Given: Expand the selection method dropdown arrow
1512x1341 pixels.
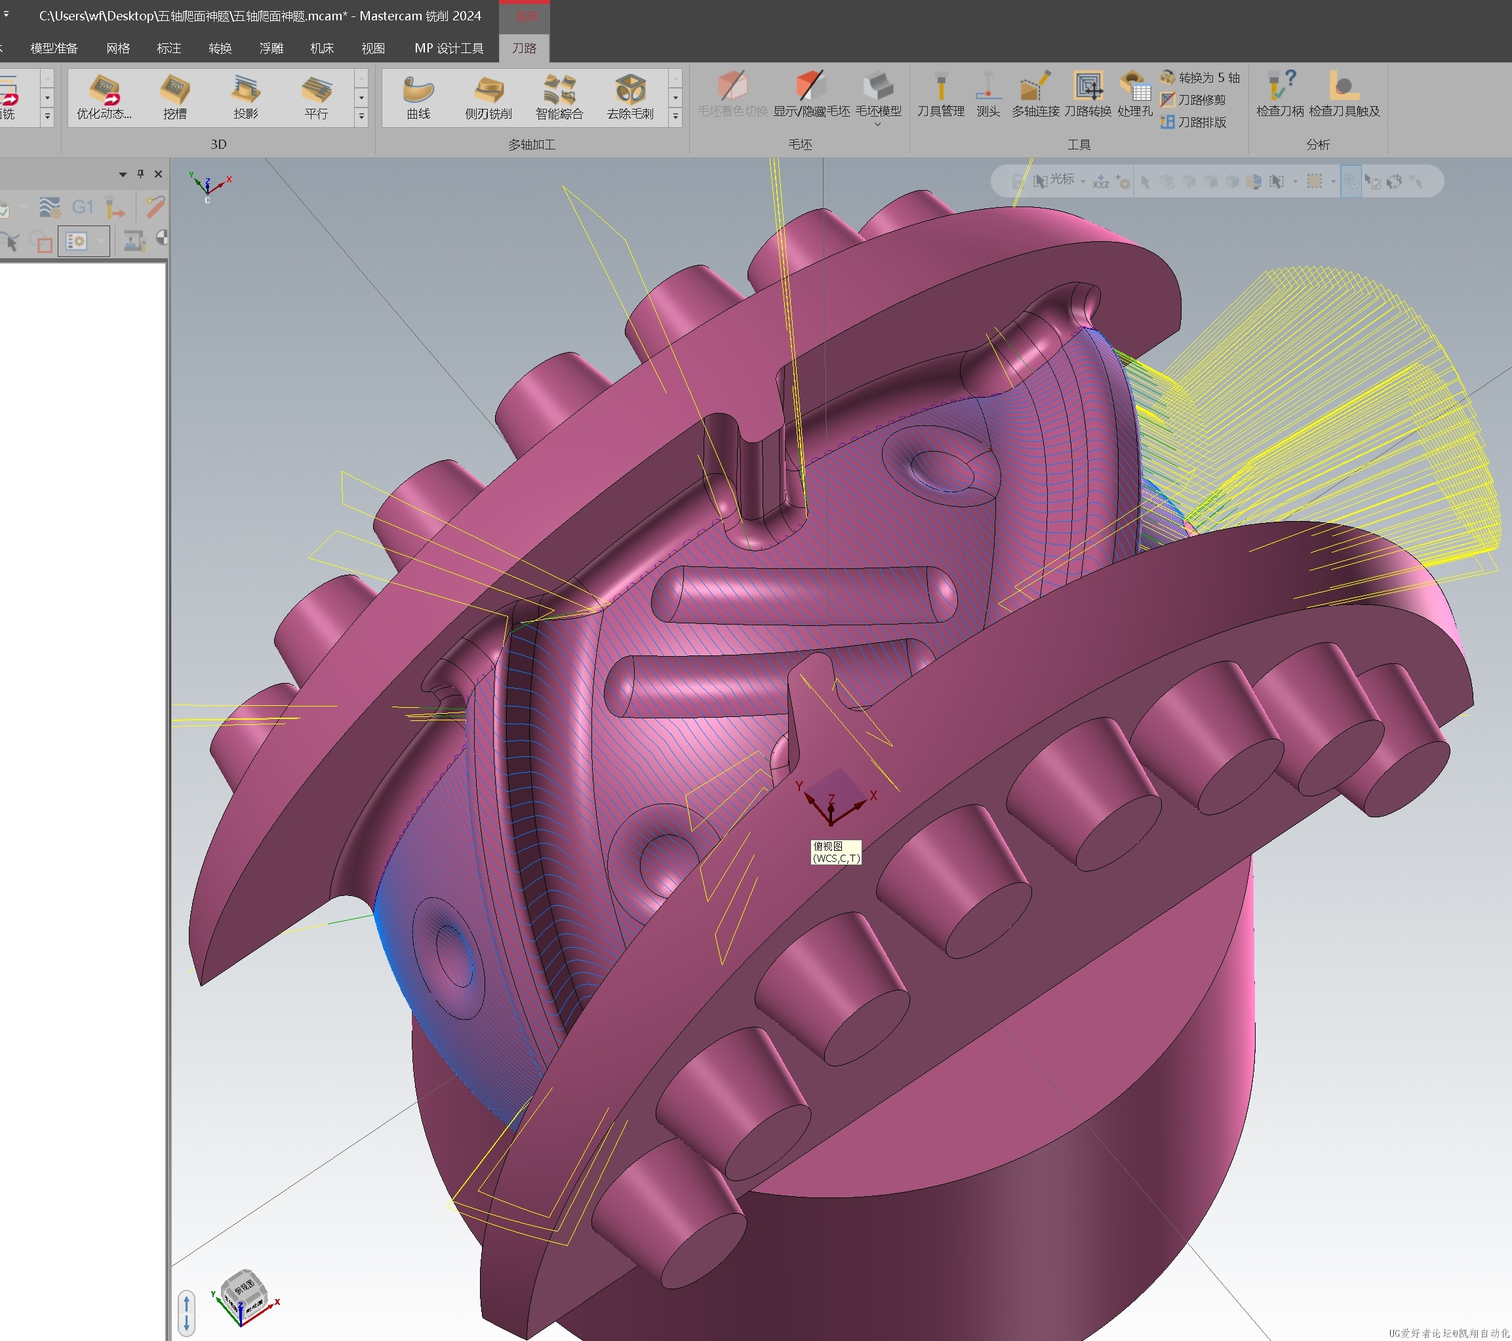Looking at the screenshot, I should pyautogui.click(x=1294, y=181).
